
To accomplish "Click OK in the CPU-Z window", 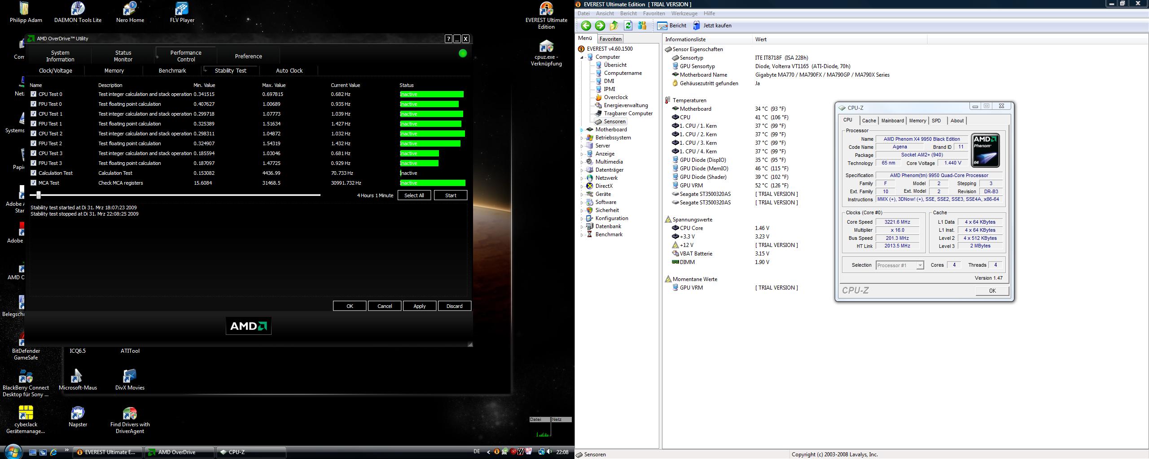I will [992, 291].
